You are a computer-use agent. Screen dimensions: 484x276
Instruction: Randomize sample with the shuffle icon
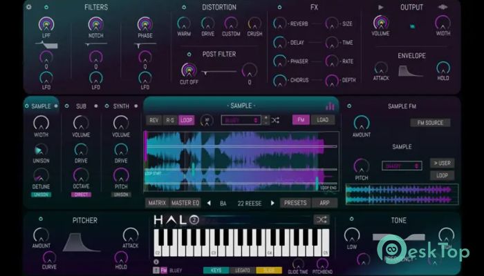coord(275,120)
